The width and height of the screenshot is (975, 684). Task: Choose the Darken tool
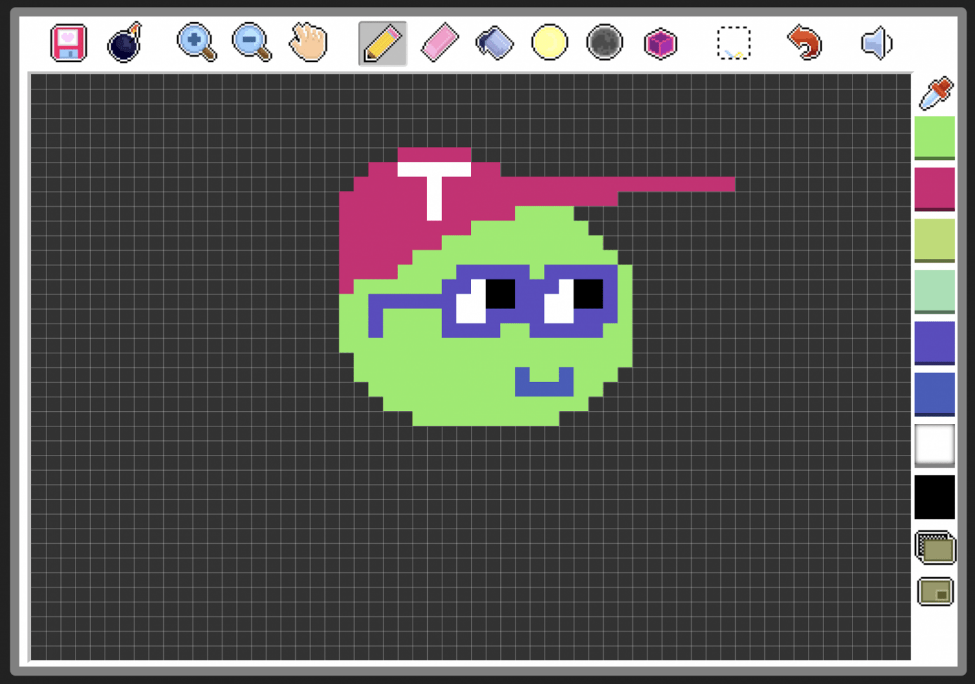[604, 43]
